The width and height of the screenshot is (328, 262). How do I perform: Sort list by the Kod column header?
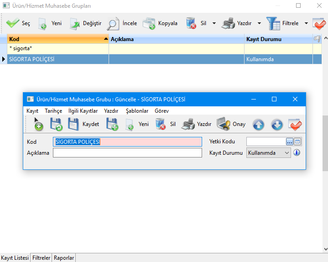pyautogui.click(x=55, y=39)
